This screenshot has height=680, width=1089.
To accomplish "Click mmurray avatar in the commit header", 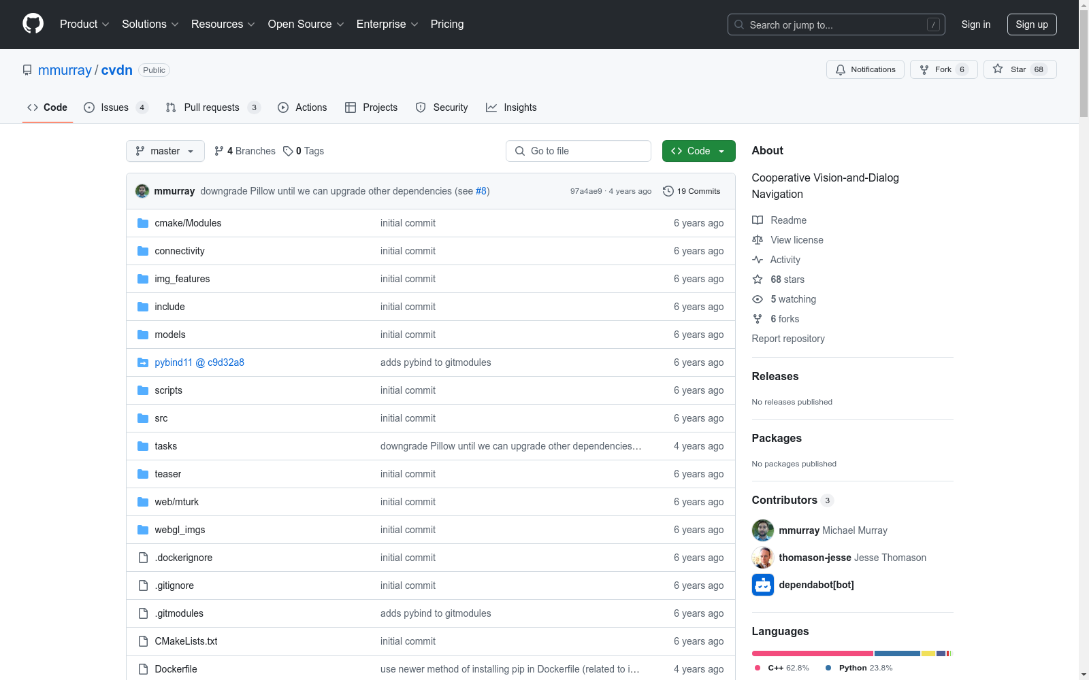I will tap(142, 191).
